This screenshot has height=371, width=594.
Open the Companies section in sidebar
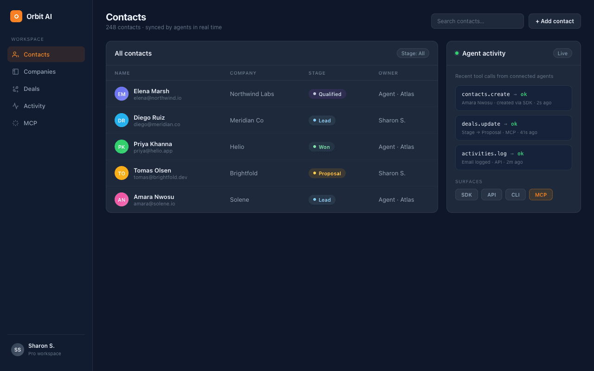46,71
